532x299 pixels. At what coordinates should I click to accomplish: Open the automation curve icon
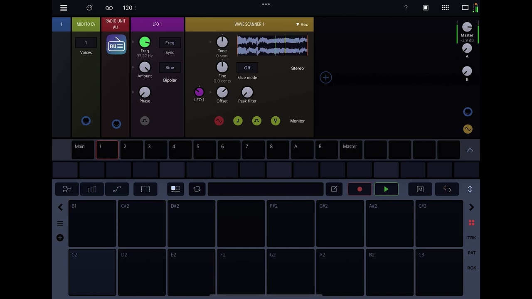pyautogui.click(x=117, y=189)
